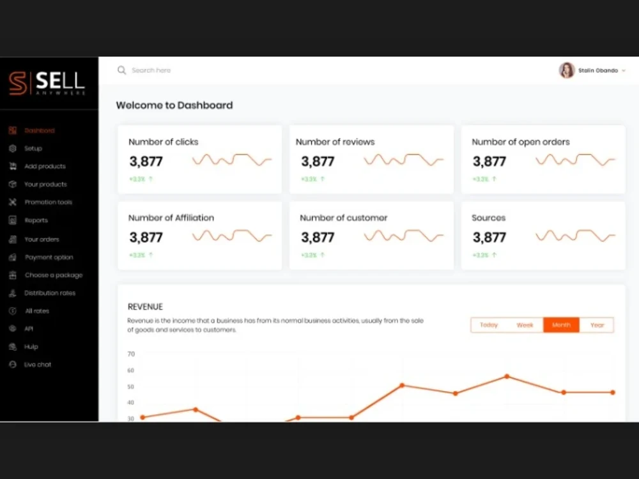Go to Your orders
The height and width of the screenshot is (479, 639).
42,239
